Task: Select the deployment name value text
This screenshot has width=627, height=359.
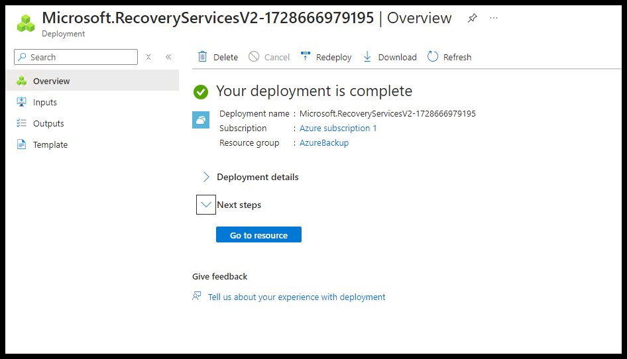Action: tap(388, 113)
